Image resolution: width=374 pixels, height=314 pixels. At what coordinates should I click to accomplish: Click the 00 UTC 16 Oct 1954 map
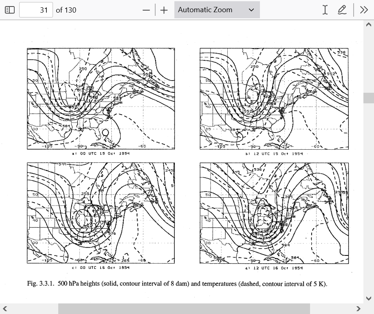tap(101, 213)
